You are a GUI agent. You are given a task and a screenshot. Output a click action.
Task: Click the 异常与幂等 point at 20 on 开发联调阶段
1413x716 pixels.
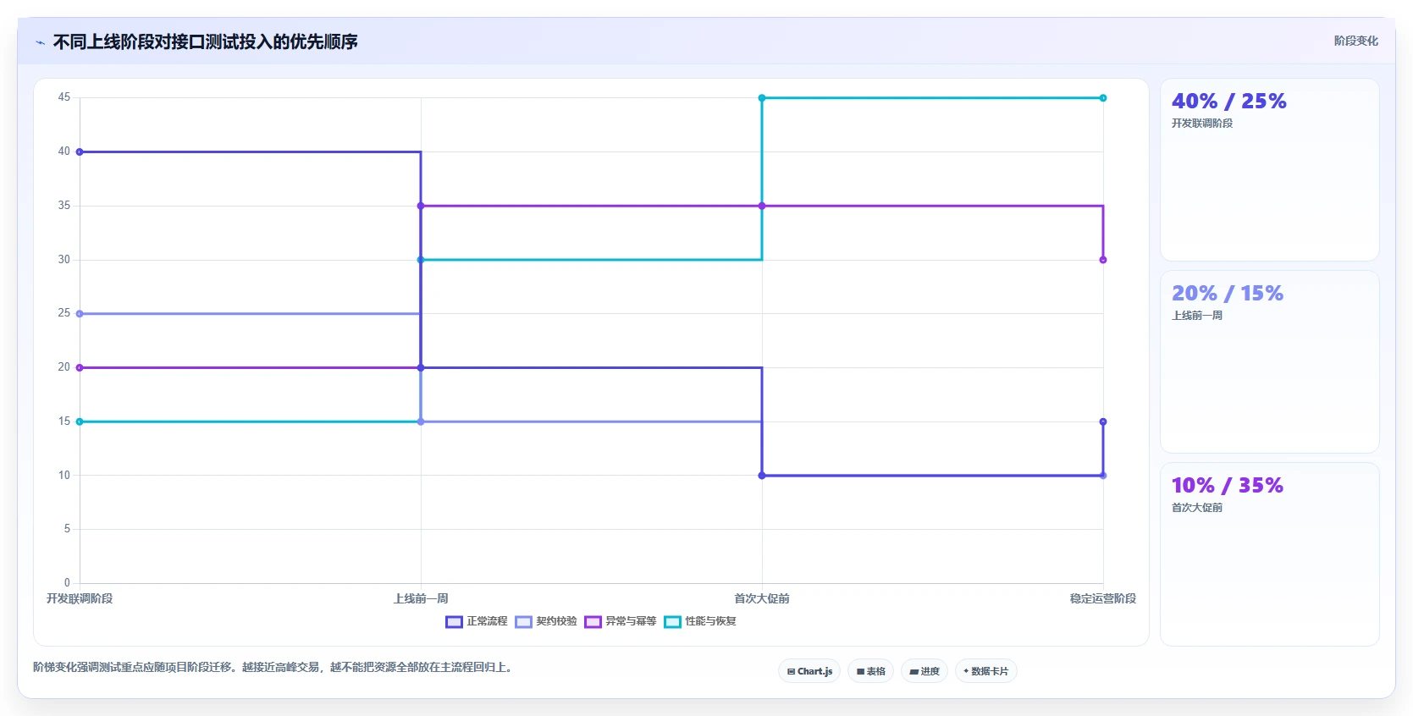[x=80, y=367]
